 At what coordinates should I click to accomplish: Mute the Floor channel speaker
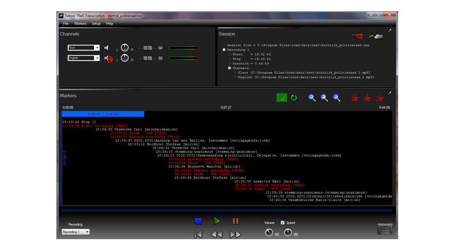[107, 48]
